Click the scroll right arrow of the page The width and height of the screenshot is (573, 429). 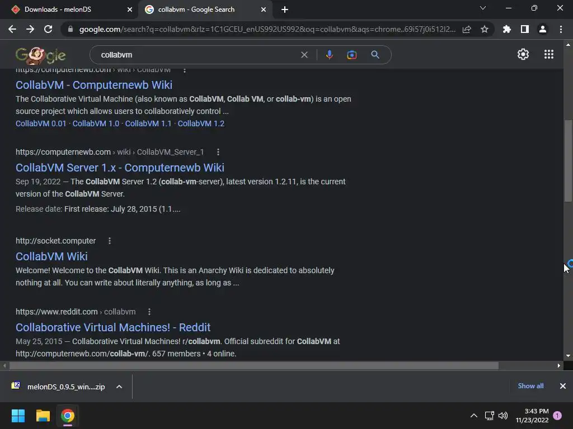click(x=559, y=365)
